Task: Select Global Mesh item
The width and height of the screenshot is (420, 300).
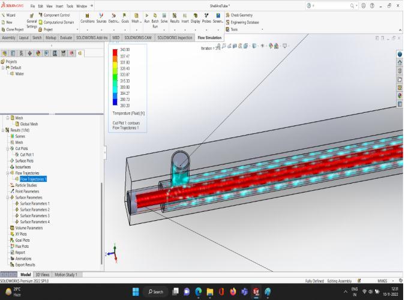Action: click(x=26, y=124)
